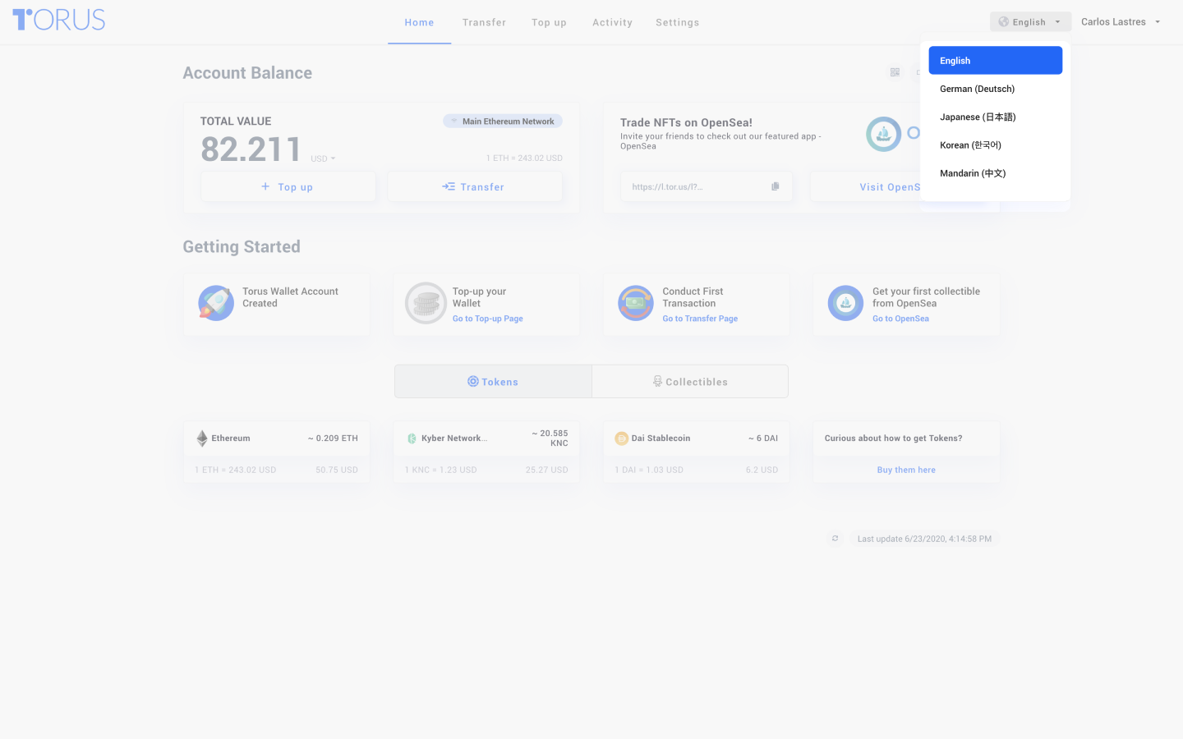This screenshot has width=1183, height=739.
Task: Click the Buy them here link
Action: pyautogui.click(x=906, y=470)
